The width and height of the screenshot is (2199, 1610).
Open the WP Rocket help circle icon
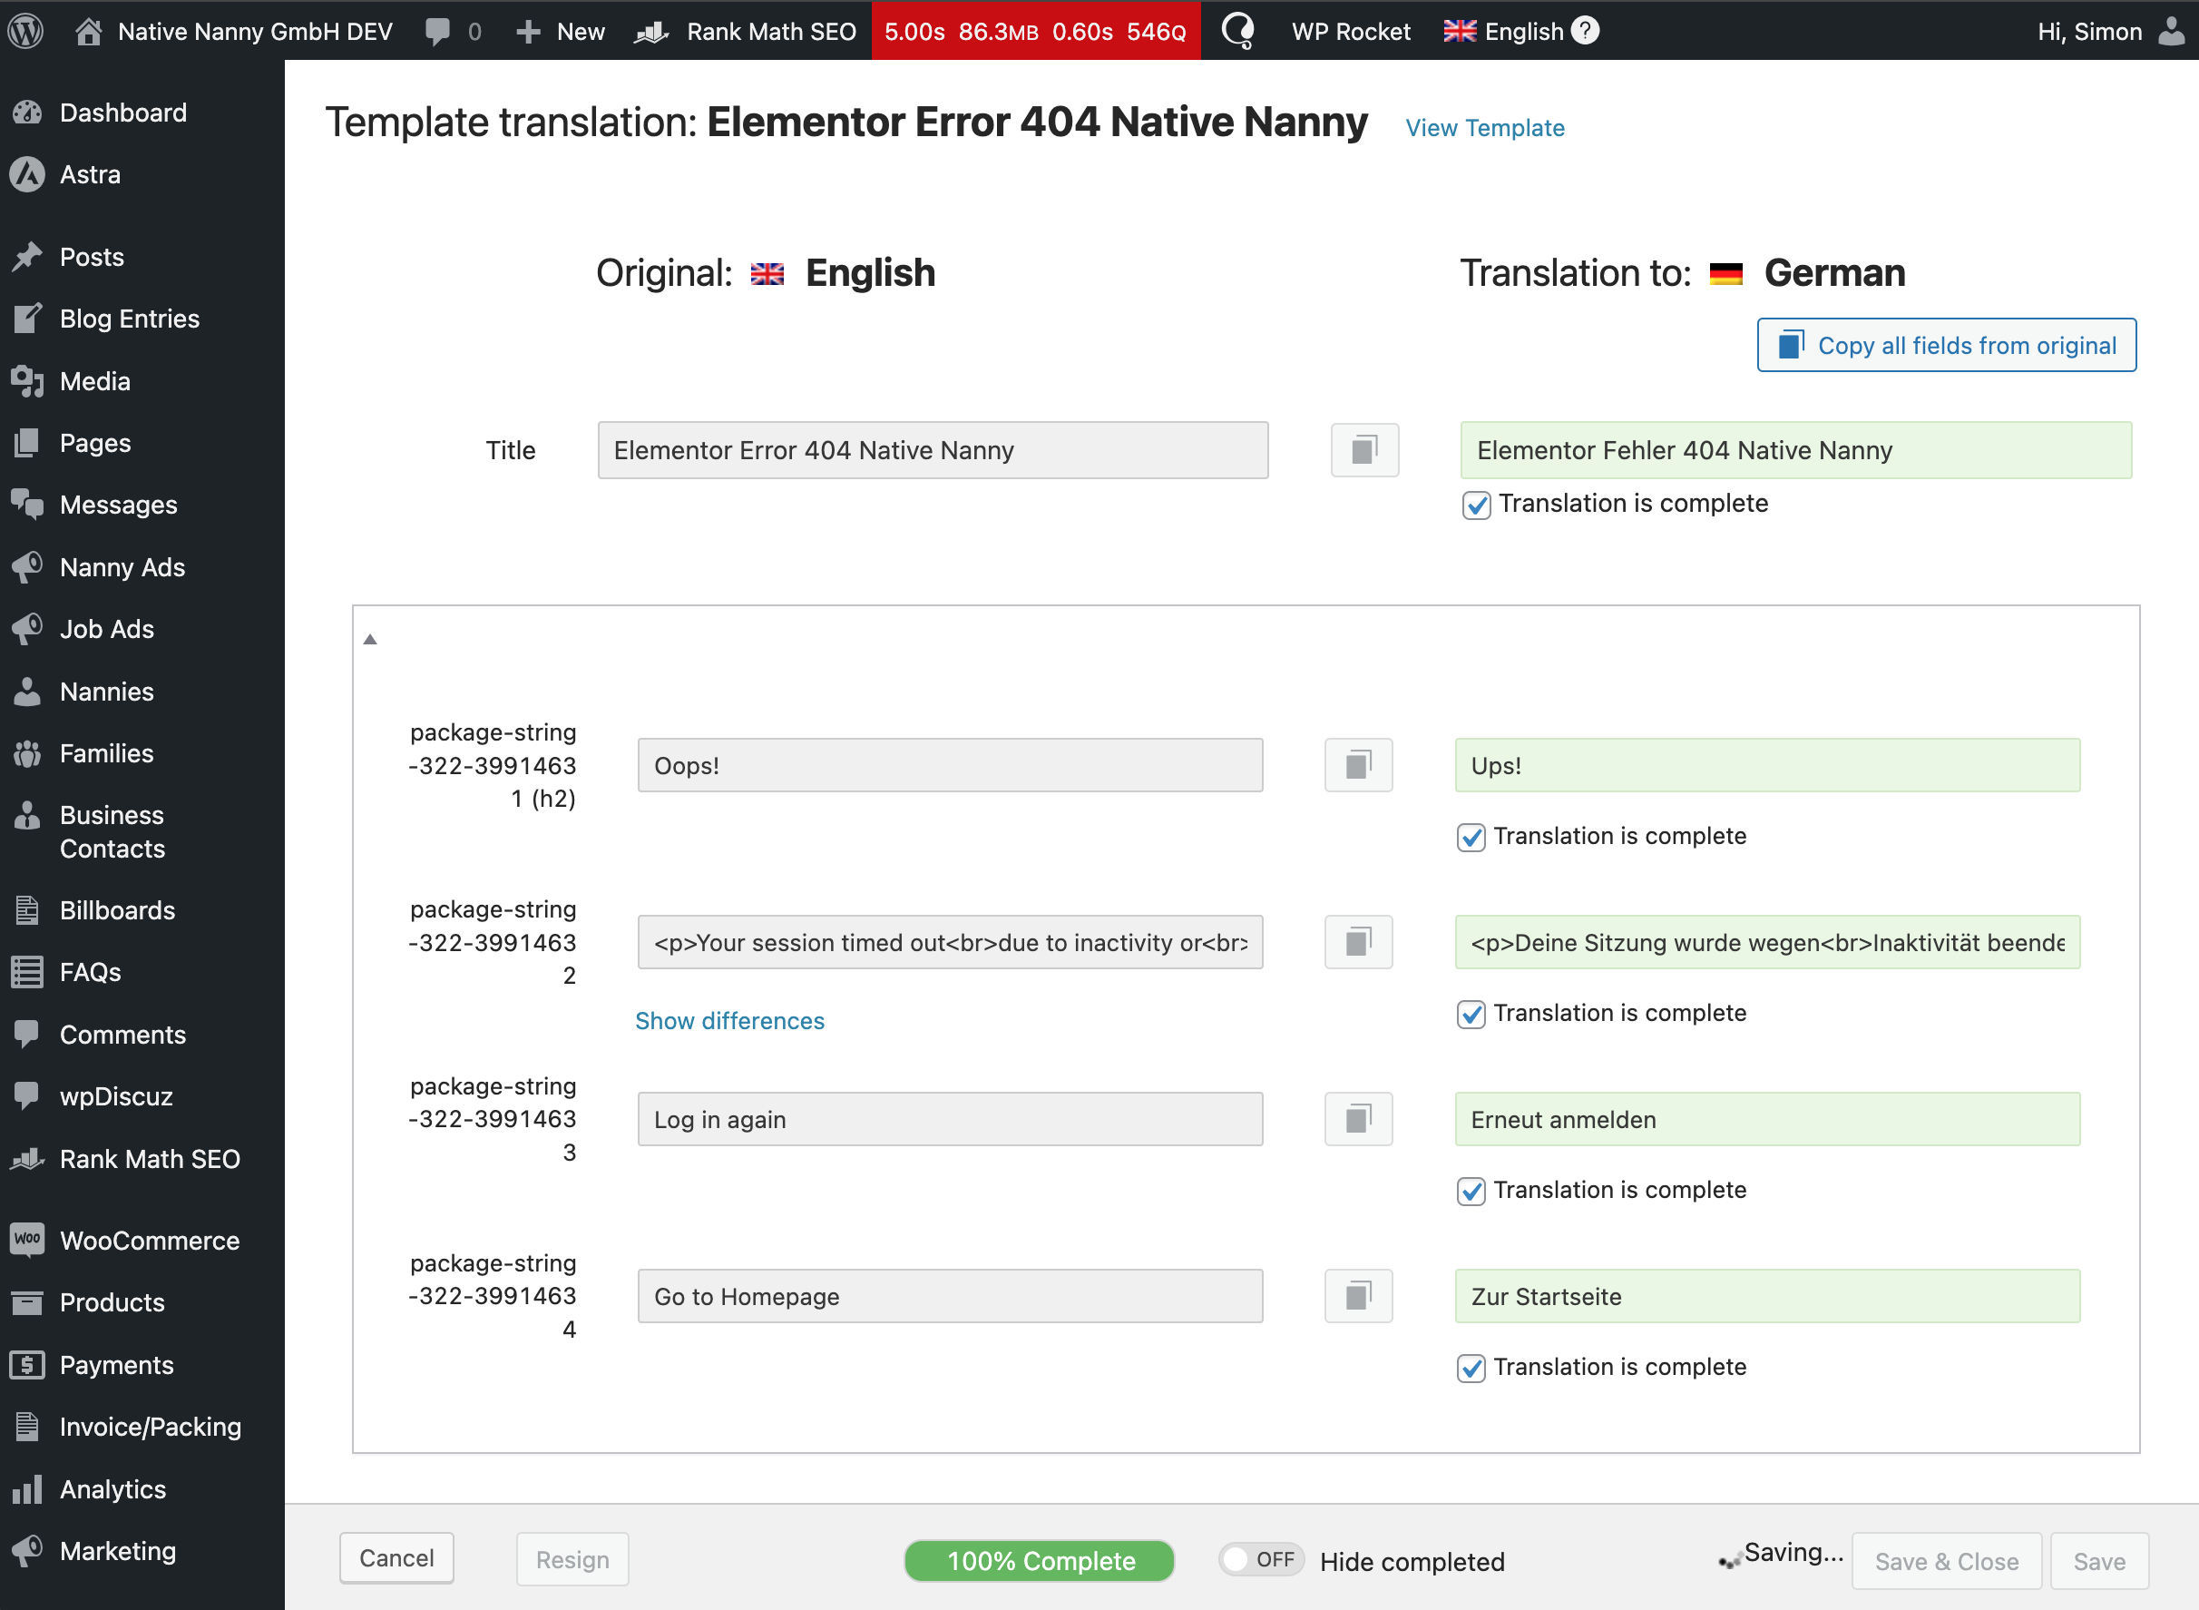tap(1238, 31)
